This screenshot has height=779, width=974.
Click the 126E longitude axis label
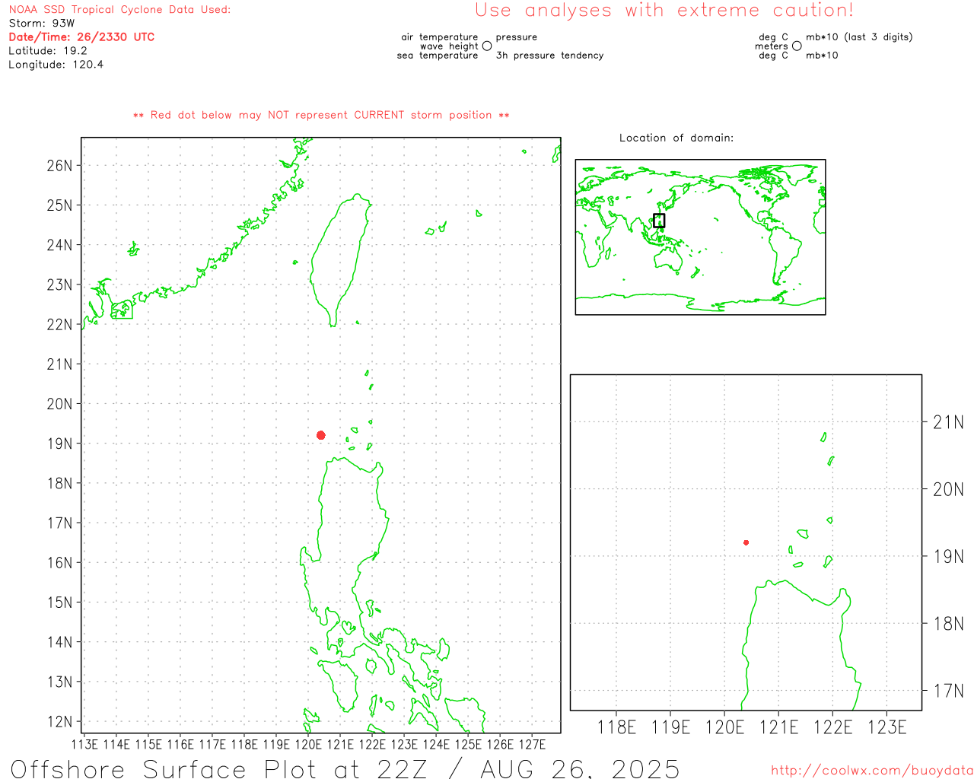[x=500, y=744]
